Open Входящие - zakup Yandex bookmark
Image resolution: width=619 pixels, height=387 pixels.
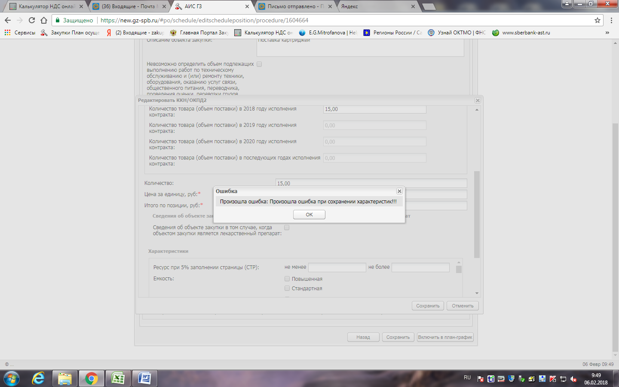(x=135, y=33)
